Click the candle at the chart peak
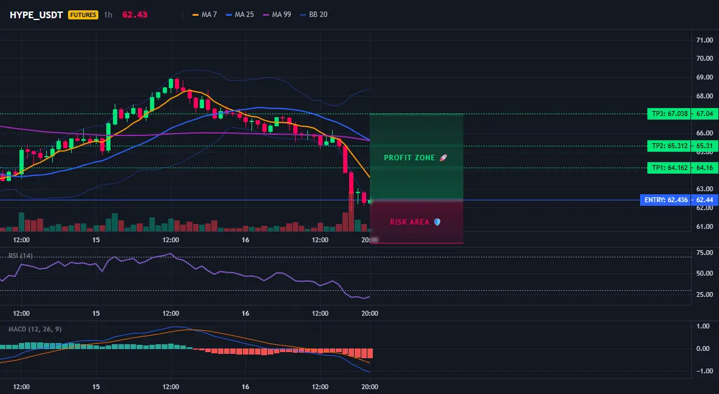Viewport: 719px width, 394px height. coord(177,84)
